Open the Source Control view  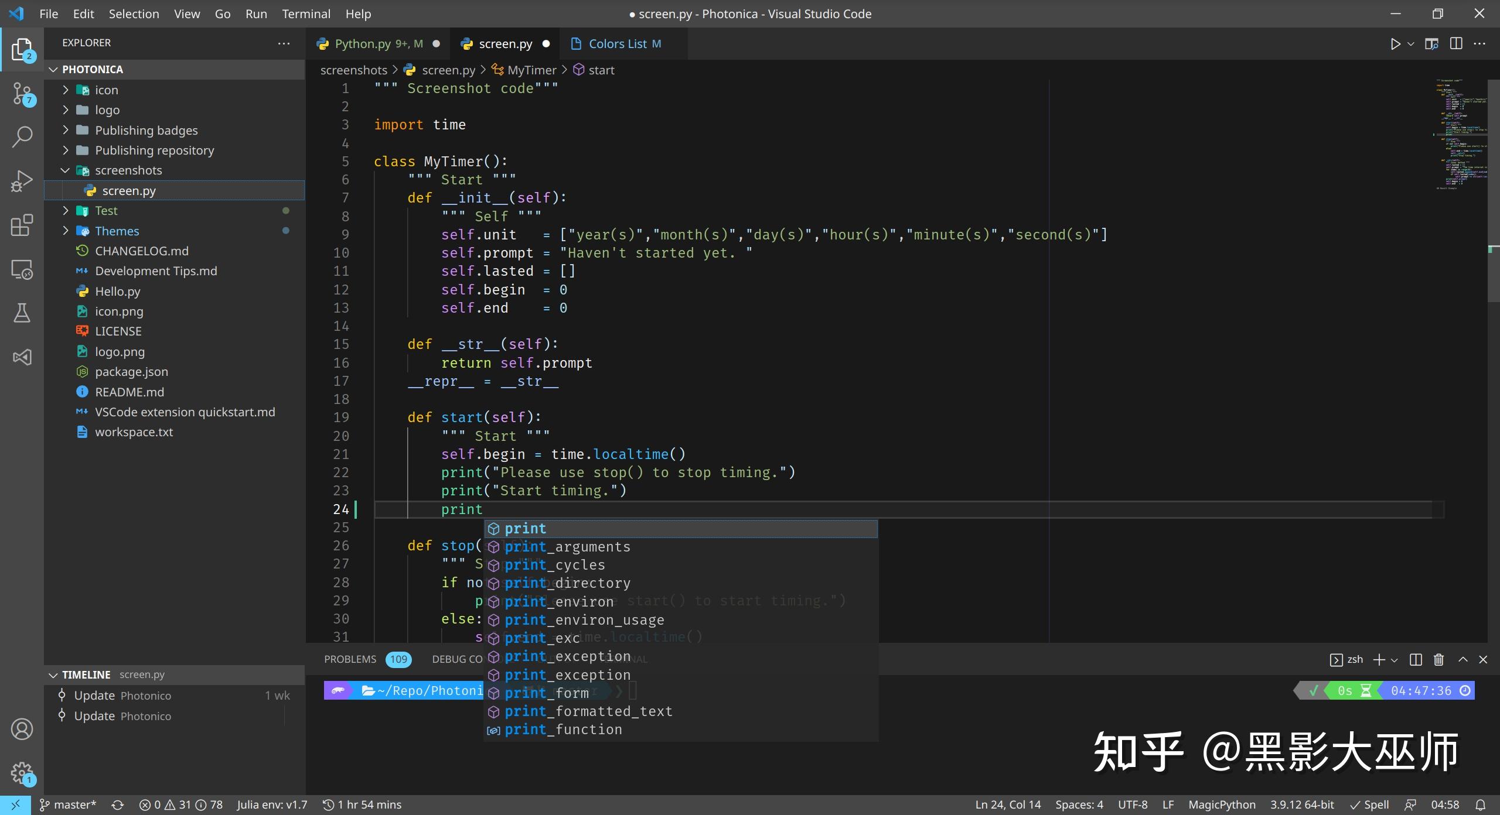point(21,94)
